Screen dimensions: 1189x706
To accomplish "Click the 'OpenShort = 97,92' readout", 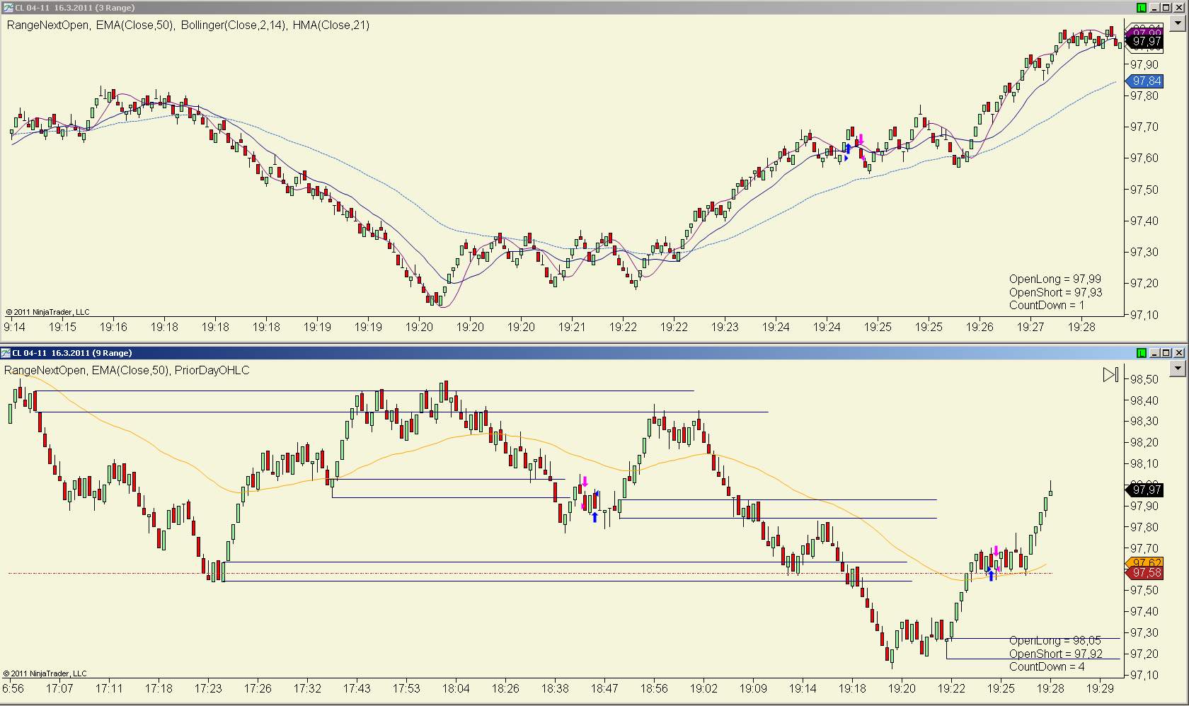I will pyautogui.click(x=1056, y=654).
